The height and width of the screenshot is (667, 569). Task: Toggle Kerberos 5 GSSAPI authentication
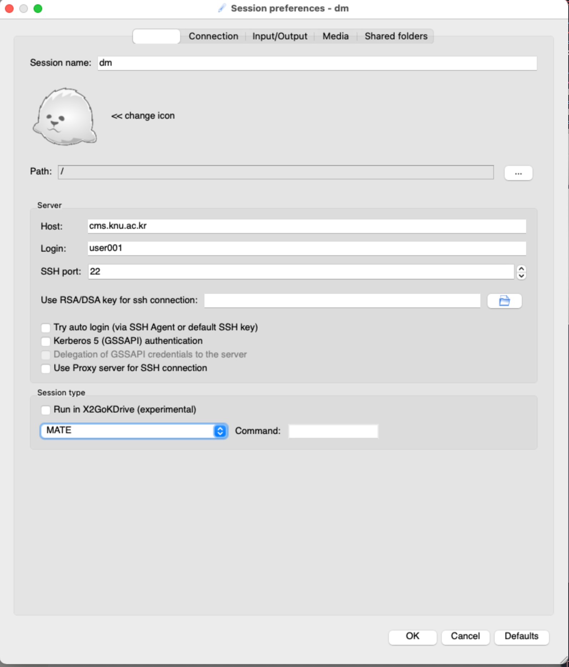point(46,341)
